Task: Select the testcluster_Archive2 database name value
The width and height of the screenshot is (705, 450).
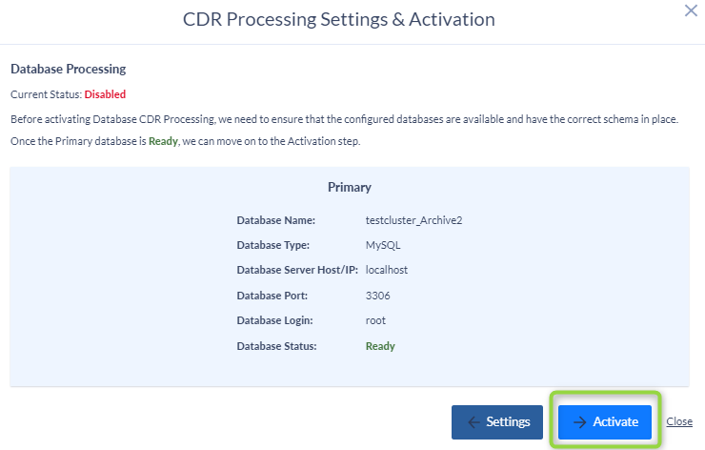Action: tap(413, 220)
